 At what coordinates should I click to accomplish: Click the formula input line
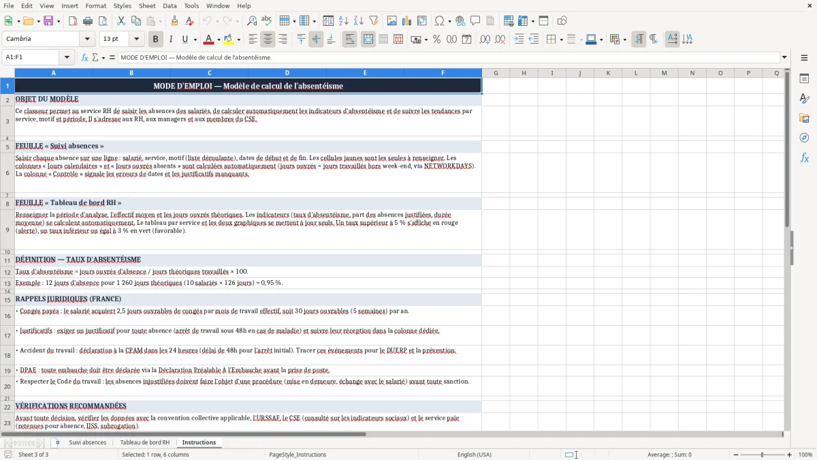(x=449, y=57)
